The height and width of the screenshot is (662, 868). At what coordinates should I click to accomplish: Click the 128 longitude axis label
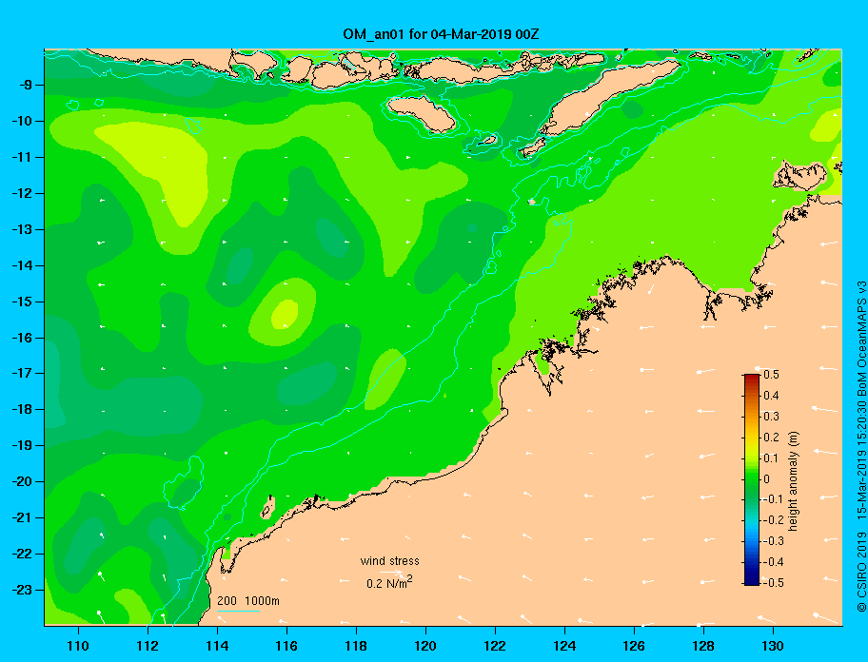pos(703,646)
